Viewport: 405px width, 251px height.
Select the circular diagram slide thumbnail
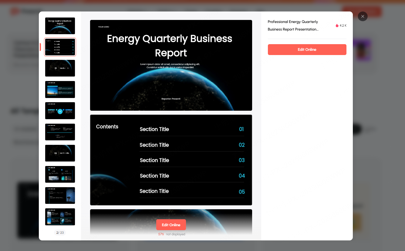tap(60, 111)
